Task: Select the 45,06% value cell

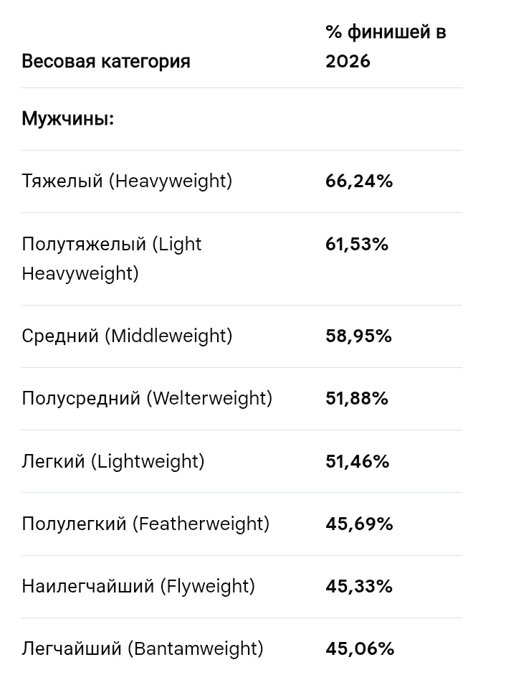Action: click(x=360, y=648)
